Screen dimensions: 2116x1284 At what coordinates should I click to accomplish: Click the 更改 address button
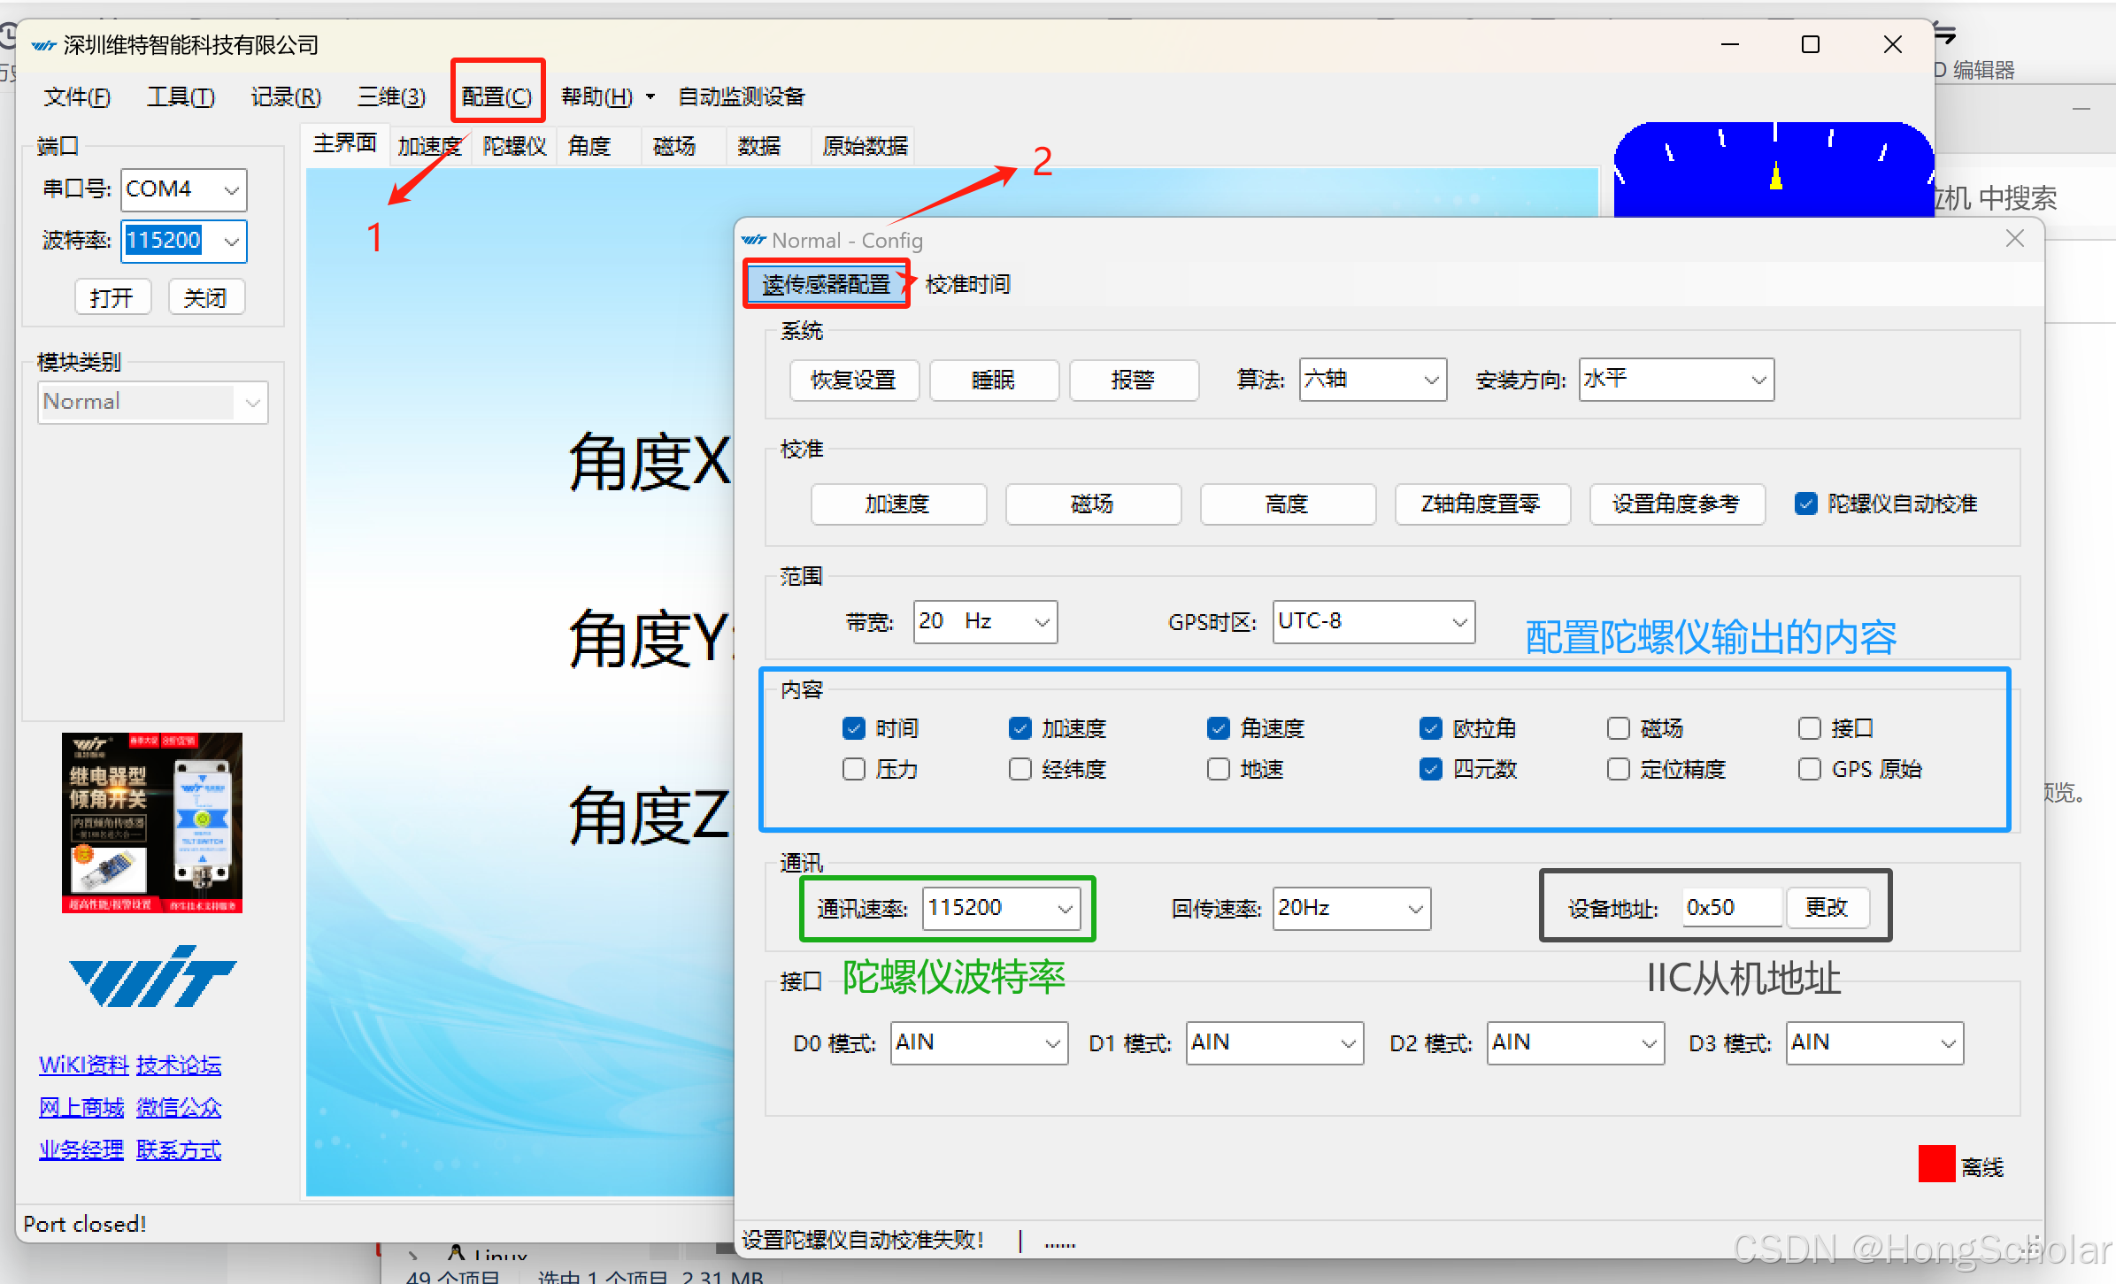coord(1827,908)
